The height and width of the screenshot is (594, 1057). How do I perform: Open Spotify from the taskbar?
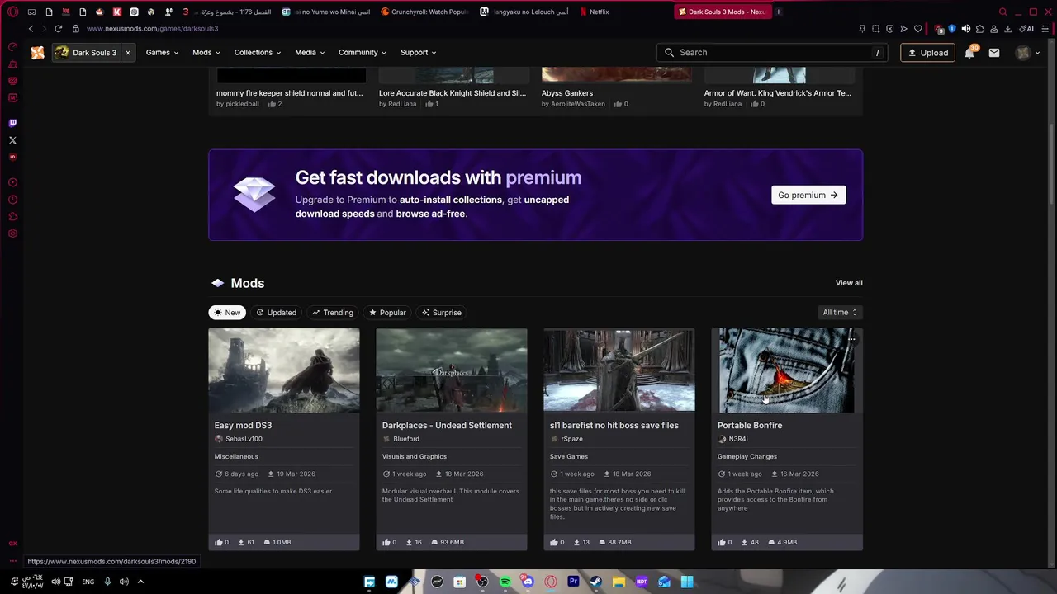pyautogui.click(x=505, y=582)
